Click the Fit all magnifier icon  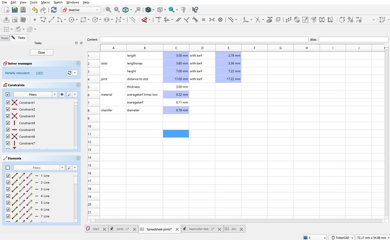point(108,10)
